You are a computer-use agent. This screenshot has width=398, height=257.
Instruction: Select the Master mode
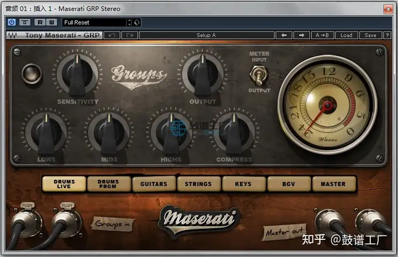point(334,184)
